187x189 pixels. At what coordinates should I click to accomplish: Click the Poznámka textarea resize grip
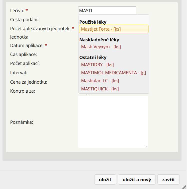(146, 146)
